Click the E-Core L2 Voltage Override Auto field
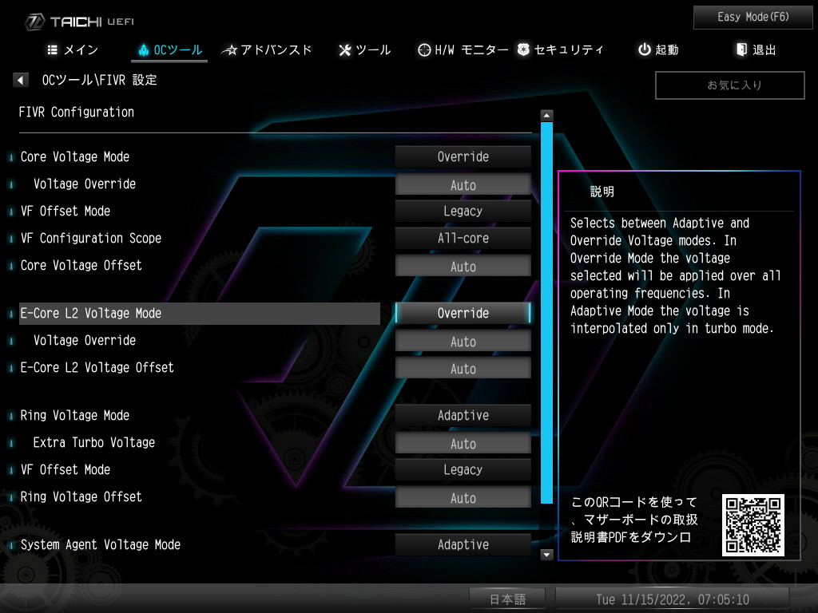Screen dimensions: 818x613 463,341
